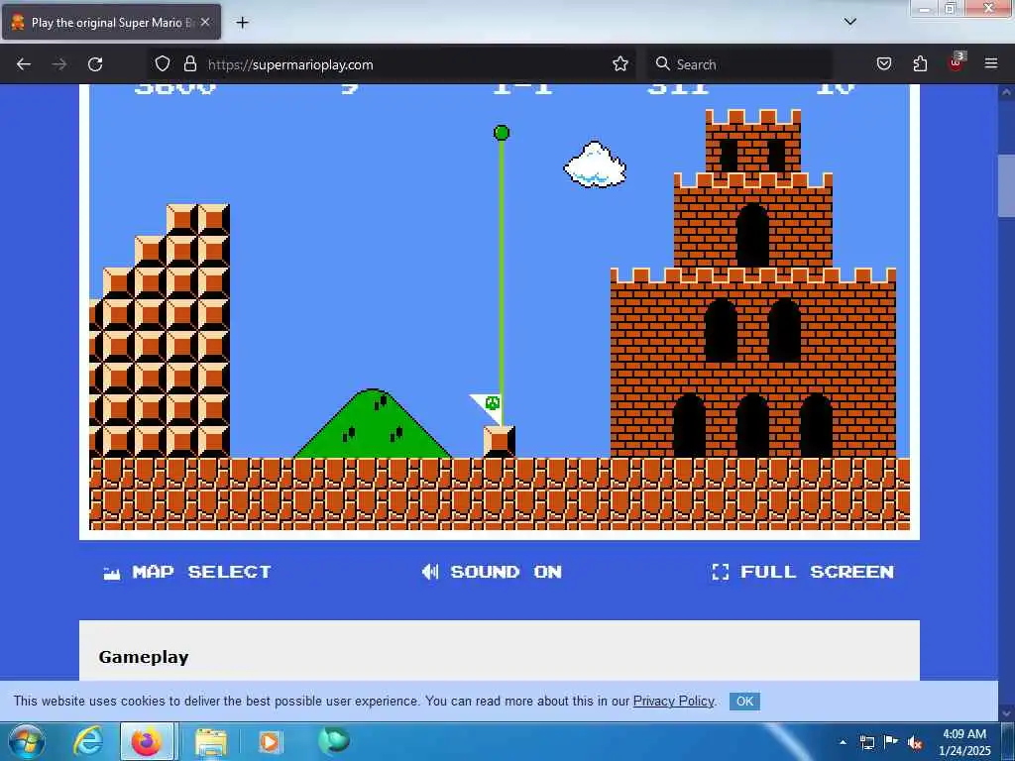Launch Windows Media Player from taskbar

point(270,742)
